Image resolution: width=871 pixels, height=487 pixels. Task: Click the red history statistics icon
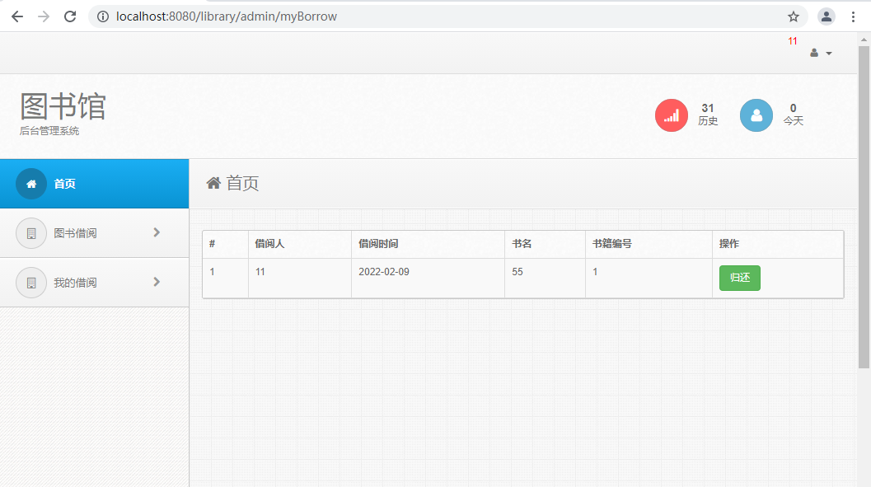coord(671,115)
